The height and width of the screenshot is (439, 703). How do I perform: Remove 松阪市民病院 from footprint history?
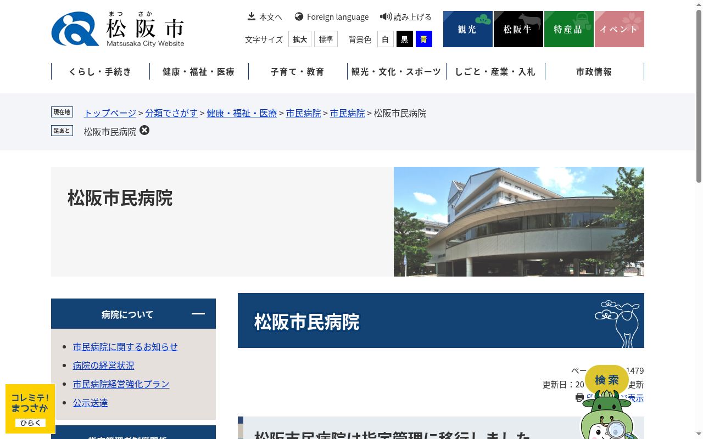(144, 131)
